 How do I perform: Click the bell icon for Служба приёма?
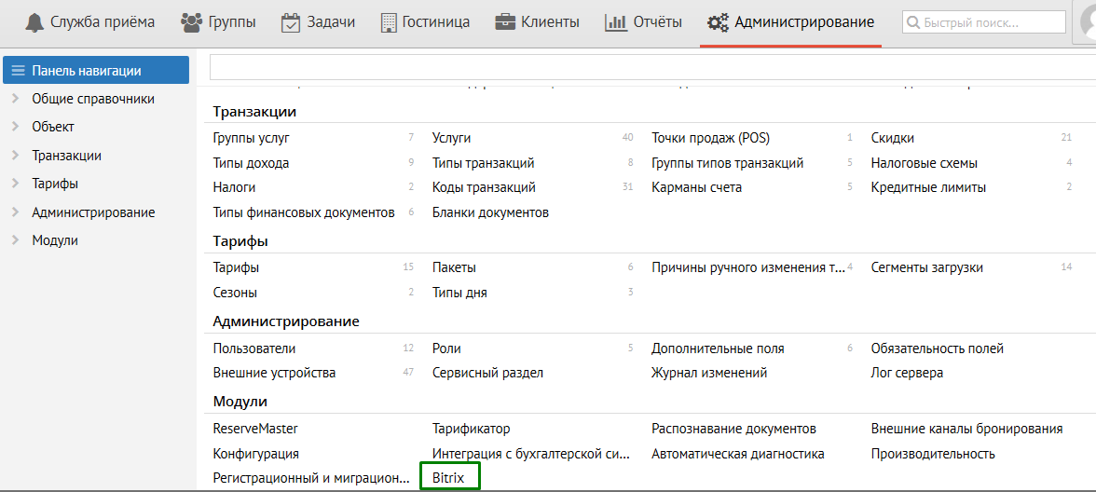tap(34, 22)
